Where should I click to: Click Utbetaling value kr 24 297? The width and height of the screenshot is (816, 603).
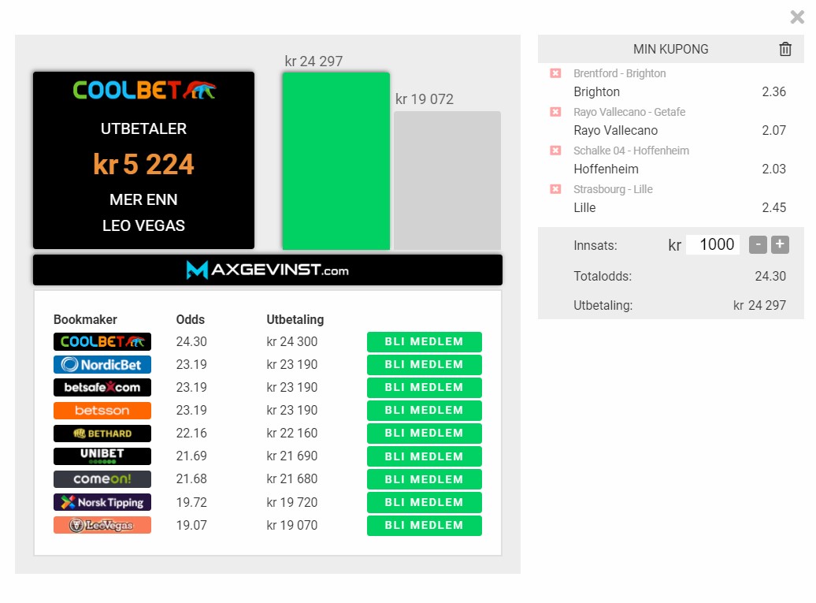759,305
